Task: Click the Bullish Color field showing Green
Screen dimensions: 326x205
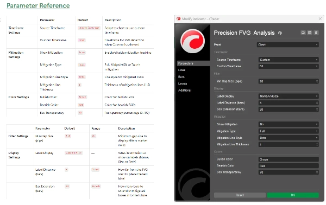Action: pos(289,159)
